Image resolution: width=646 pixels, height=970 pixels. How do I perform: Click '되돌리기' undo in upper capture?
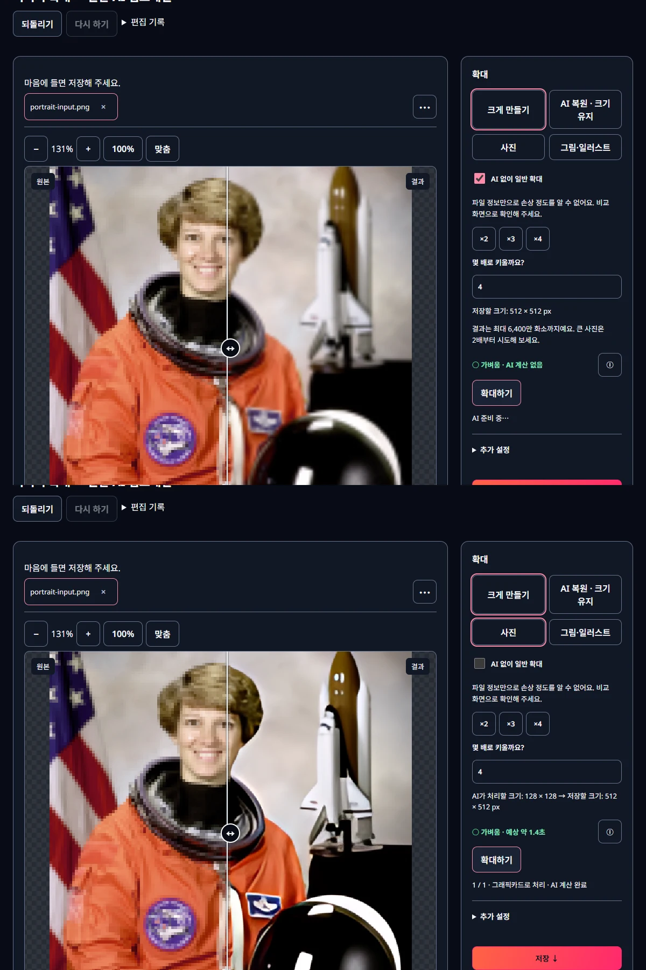(37, 24)
